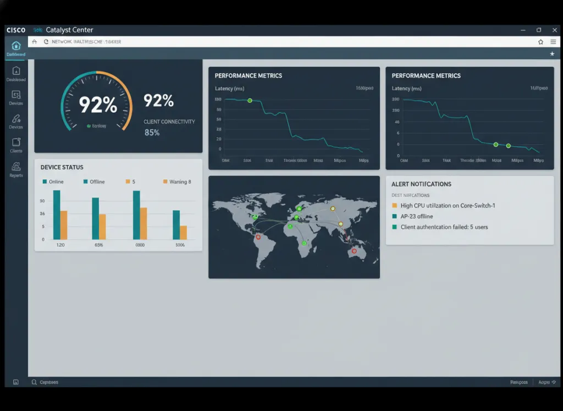The image size is (563, 411).
Task: Click the home icon in the address bar
Action: click(x=35, y=42)
